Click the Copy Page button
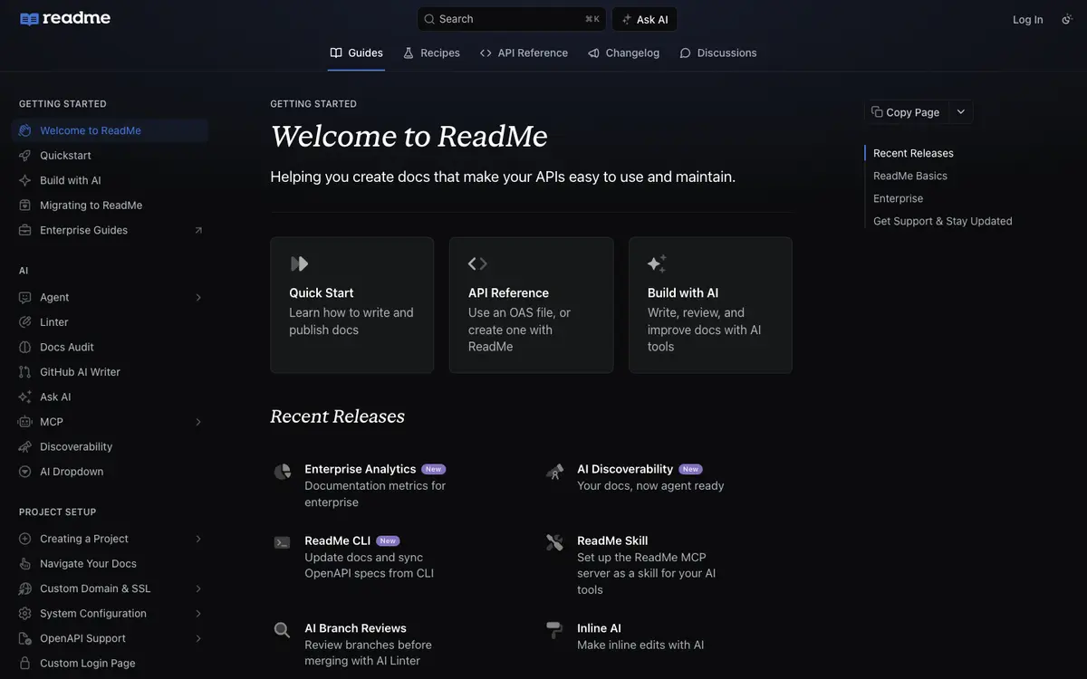The height and width of the screenshot is (679, 1087). (906, 112)
